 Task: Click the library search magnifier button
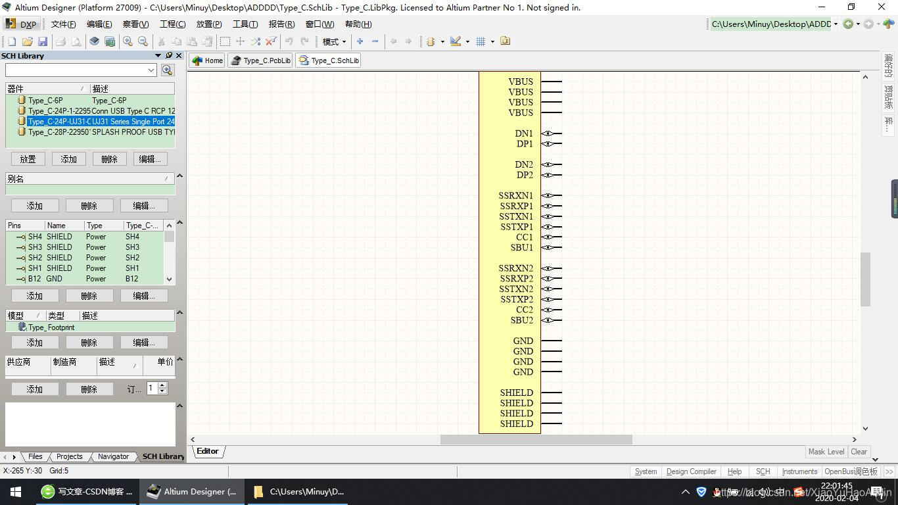(x=168, y=70)
